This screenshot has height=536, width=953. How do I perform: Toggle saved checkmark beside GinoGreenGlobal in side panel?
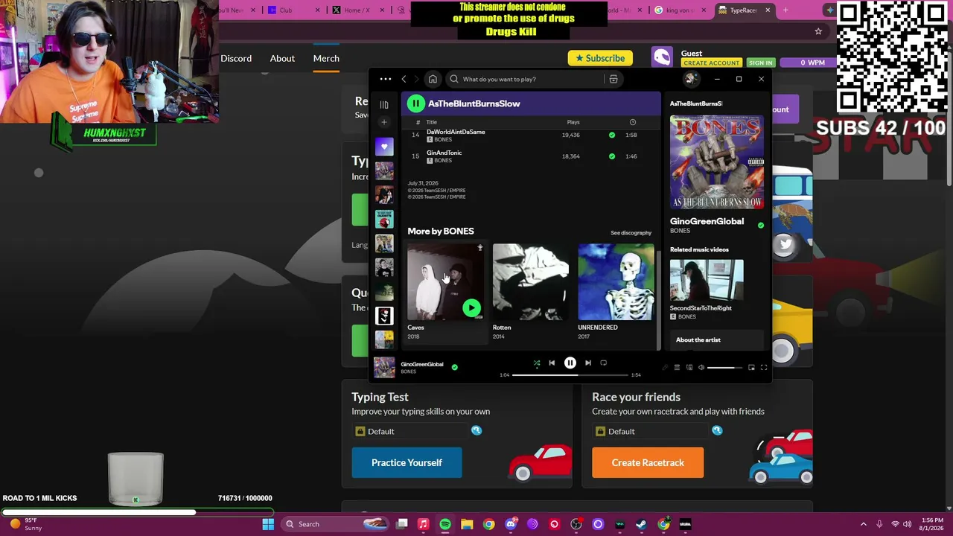[760, 225]
